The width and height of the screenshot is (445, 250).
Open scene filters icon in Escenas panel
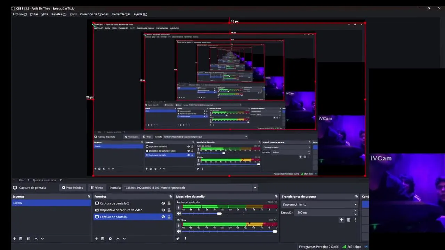pos(28,239)
